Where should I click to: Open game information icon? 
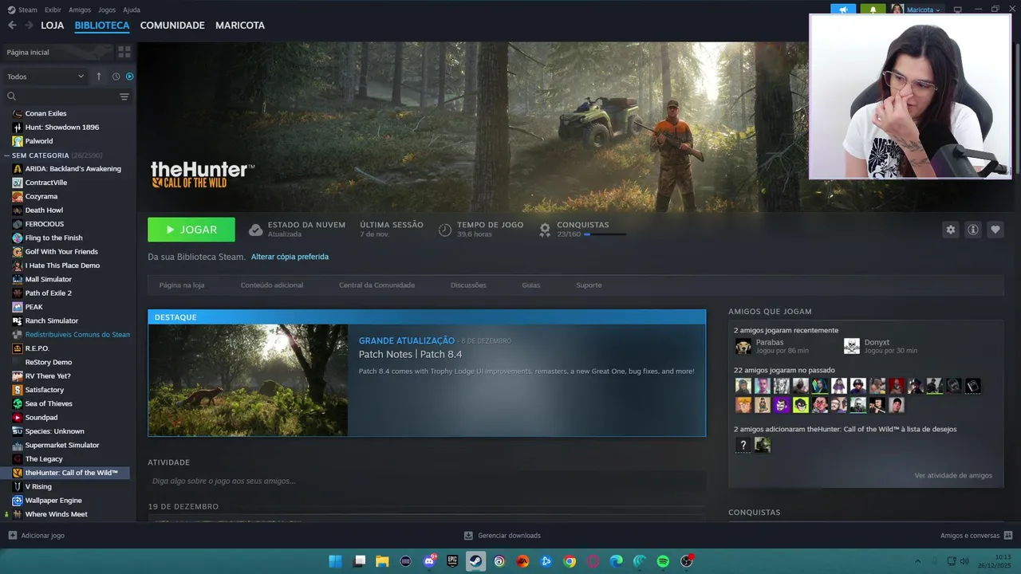pos(972,230)
